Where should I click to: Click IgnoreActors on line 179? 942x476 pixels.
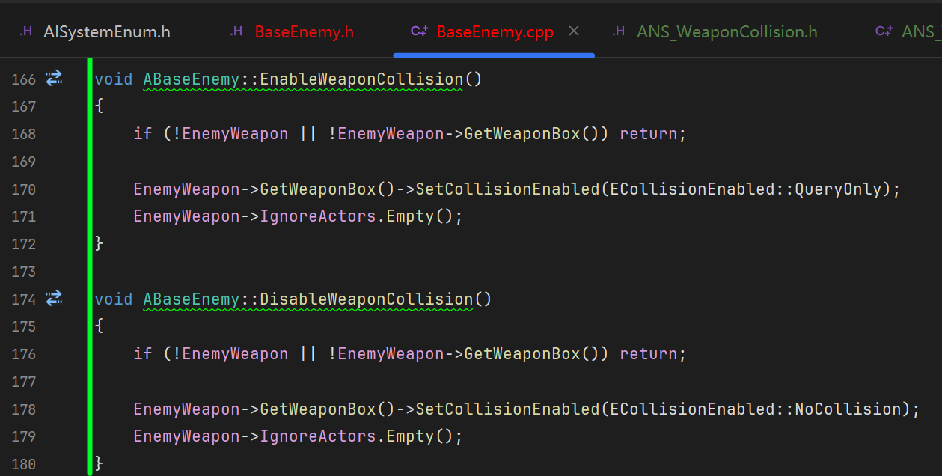point(318,436)
